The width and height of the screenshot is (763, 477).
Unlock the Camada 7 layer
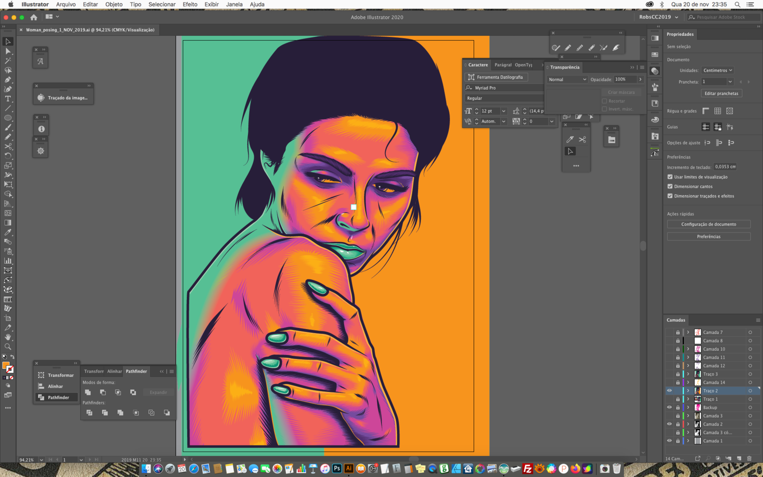678,332
